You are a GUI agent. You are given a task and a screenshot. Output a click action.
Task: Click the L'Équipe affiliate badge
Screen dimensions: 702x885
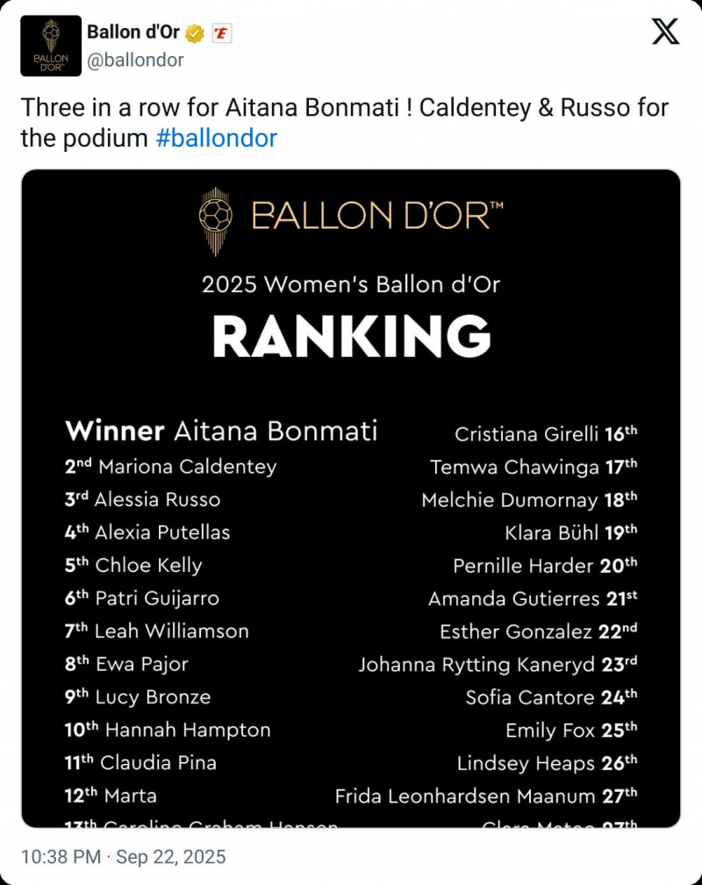click(221, 33)
